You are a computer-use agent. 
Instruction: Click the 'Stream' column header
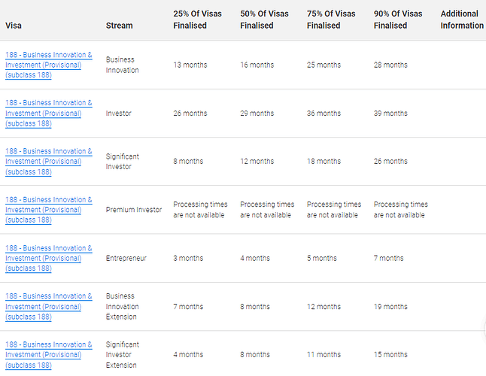point(120,26)
